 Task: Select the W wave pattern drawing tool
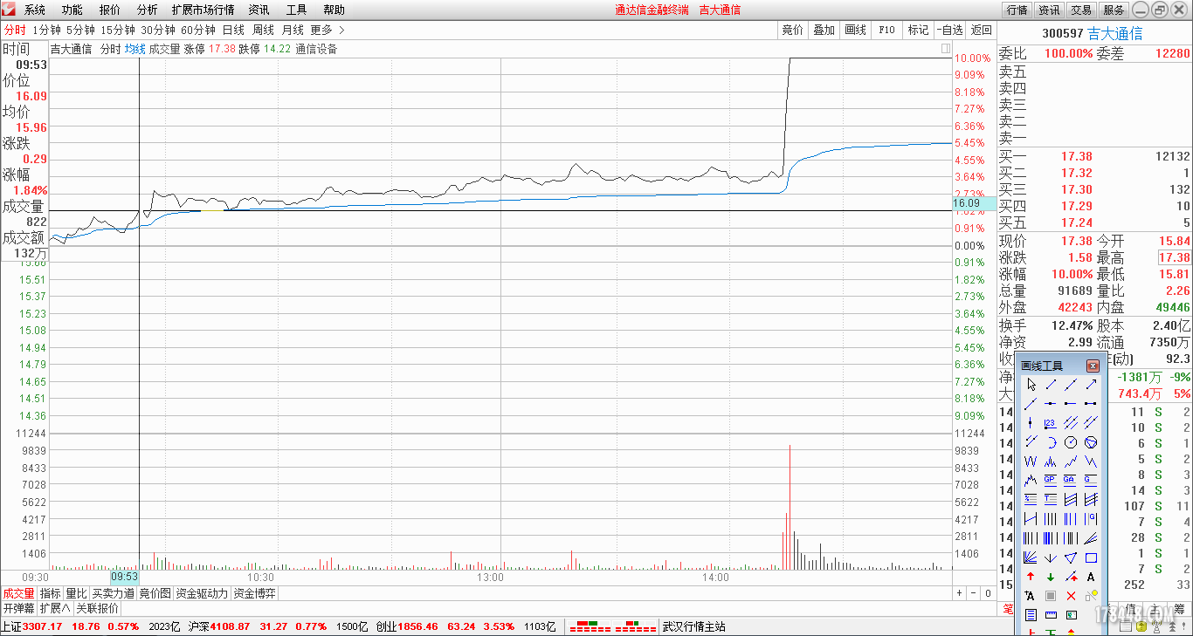click(x=1031, y=461)
